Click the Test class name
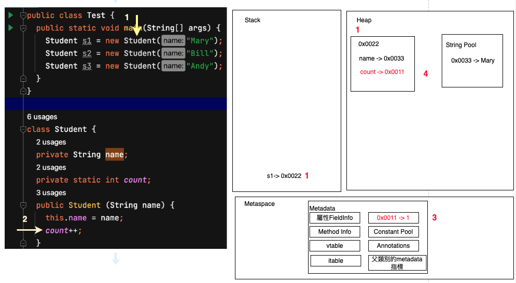Screen dimensions: 516x283 [96, 16]
